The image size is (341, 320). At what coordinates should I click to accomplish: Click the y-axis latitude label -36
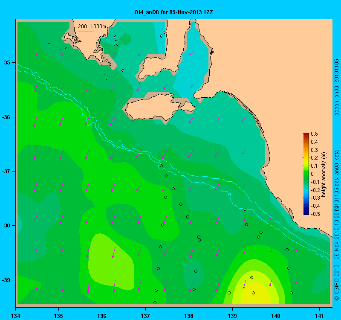pos(6,117)
